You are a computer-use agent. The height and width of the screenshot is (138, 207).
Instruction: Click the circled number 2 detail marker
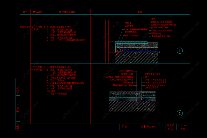click(x=180, y=113)
